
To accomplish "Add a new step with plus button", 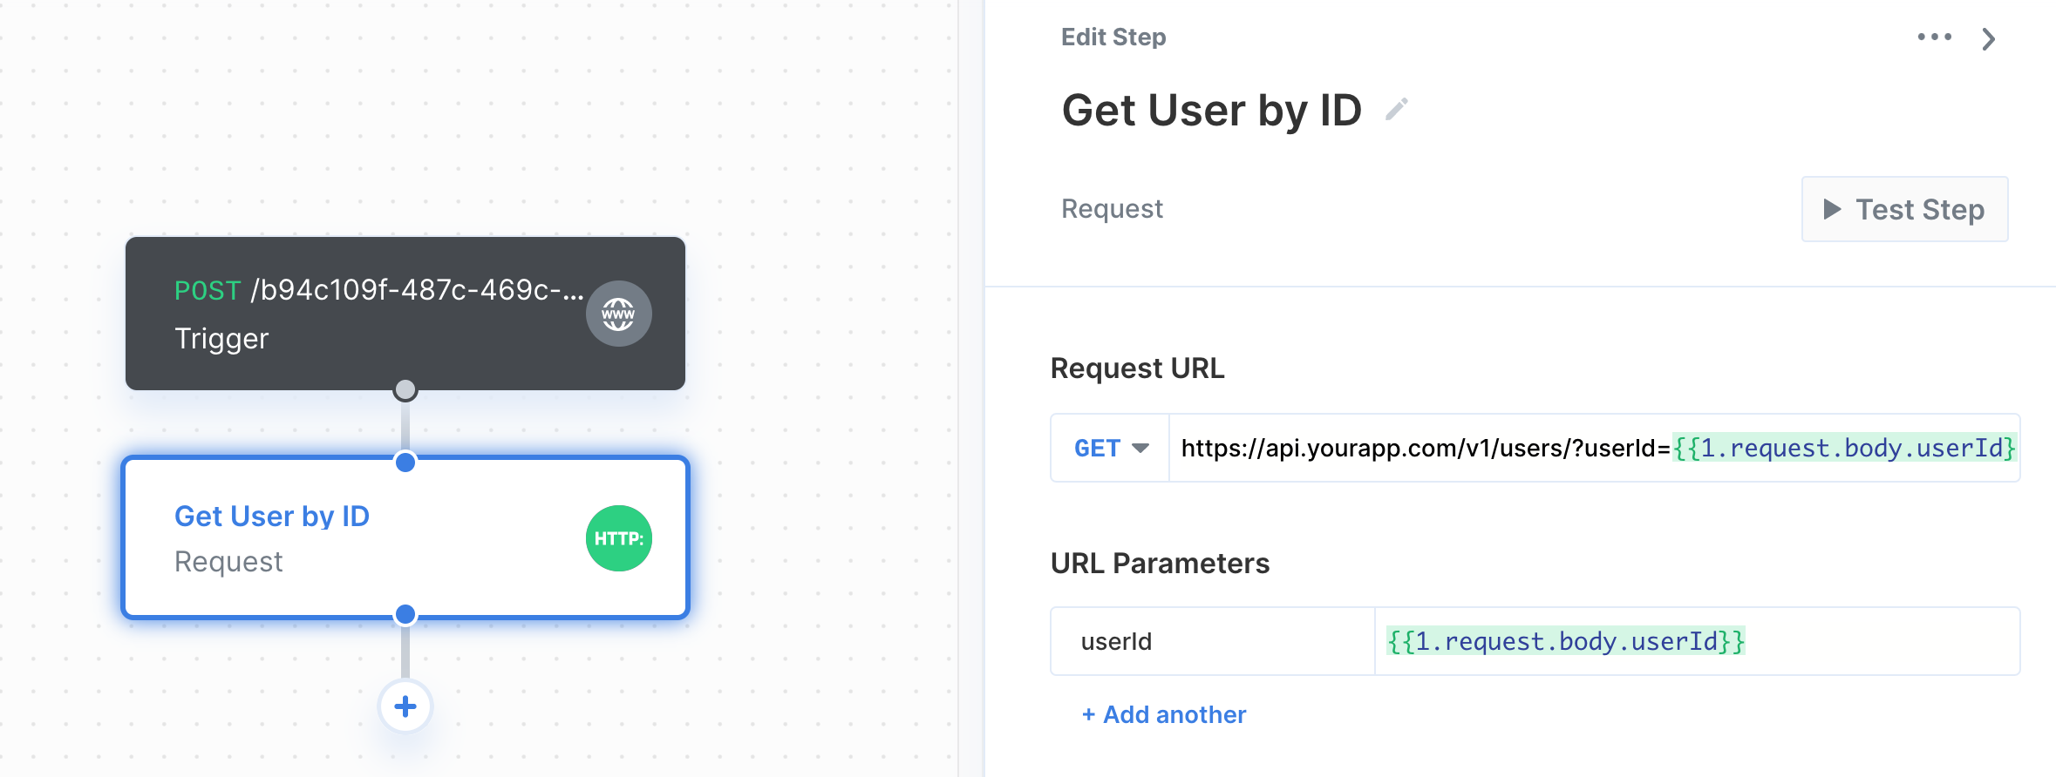I will click(x=405, y=706).
